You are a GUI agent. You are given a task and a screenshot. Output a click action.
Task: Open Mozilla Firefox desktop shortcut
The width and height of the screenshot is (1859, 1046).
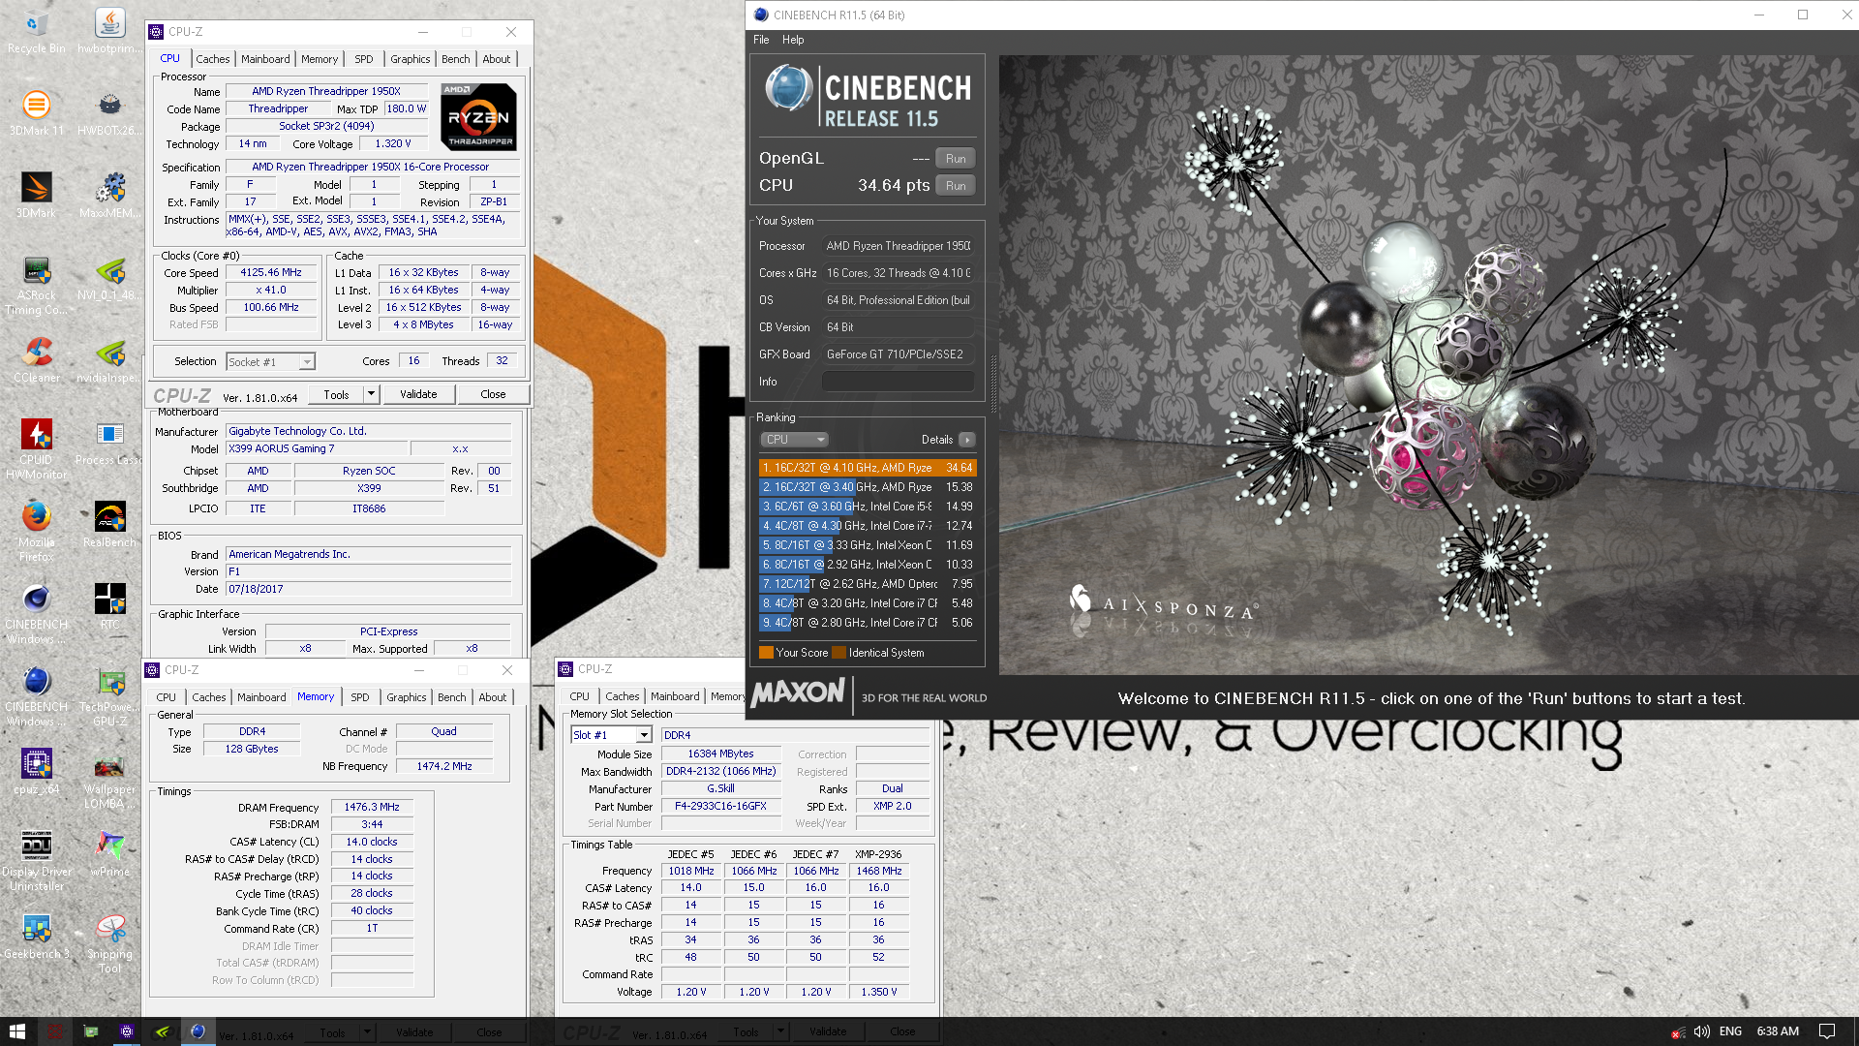pos(36,532)
